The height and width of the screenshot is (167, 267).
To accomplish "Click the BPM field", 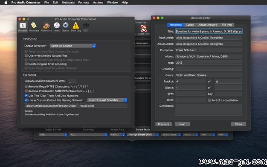I will tap(191, 94).
